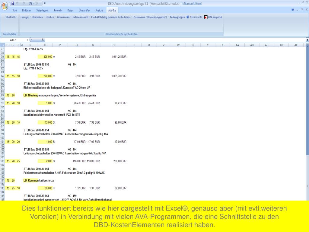This screenshot has width=309, height=232.
Task: Select column header Q
Action: [77, 45]
